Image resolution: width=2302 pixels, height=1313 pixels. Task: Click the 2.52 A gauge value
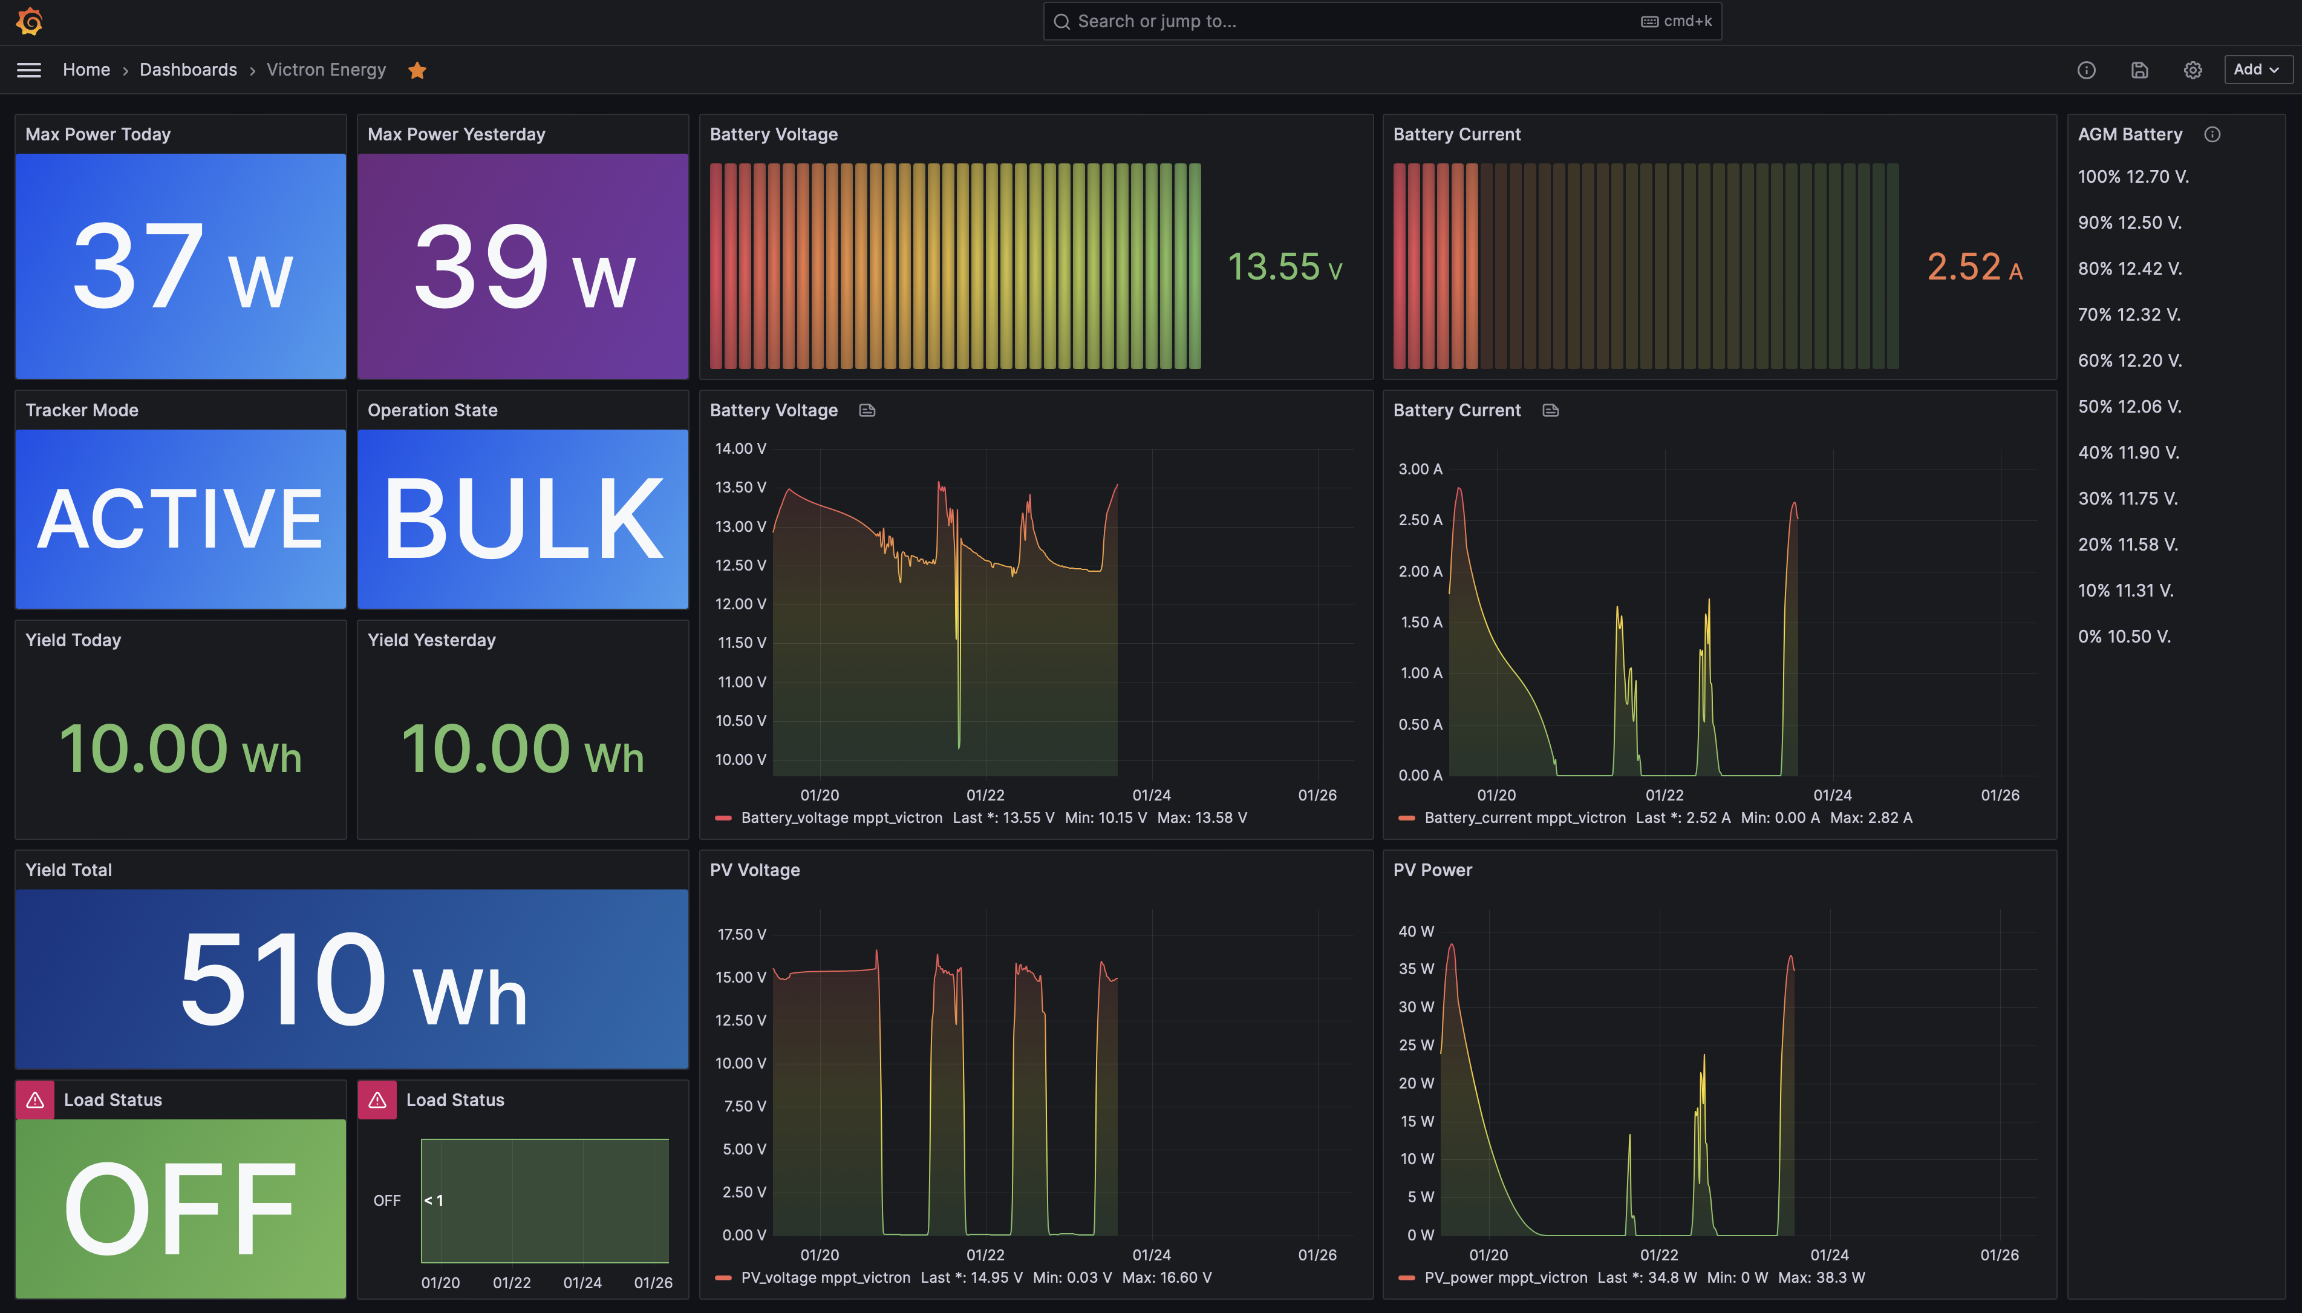click(1975, 267)
